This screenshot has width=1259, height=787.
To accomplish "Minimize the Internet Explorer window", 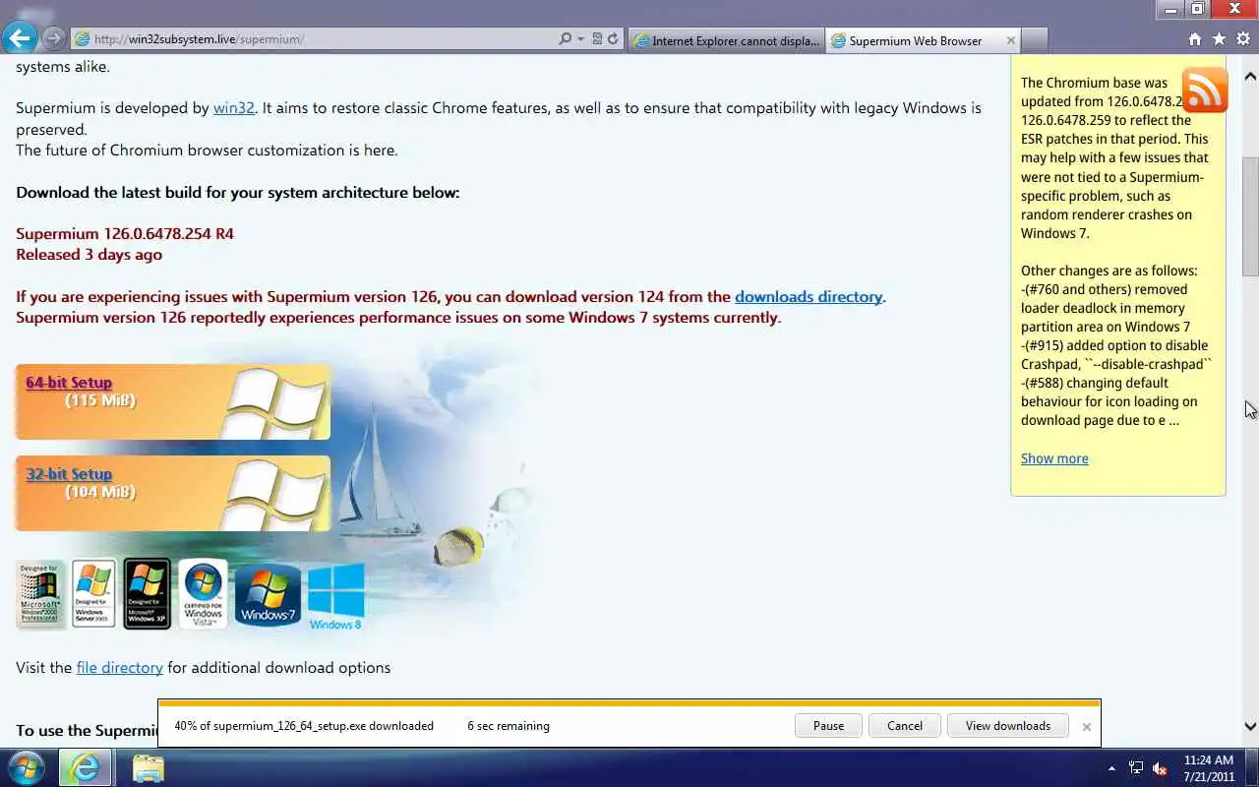I will 1169,9.
